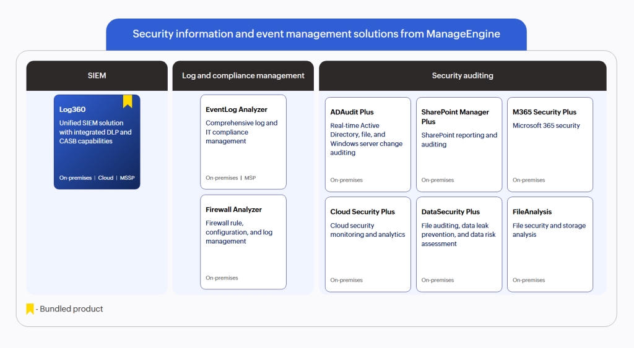Open the Log360 product card

97,142
